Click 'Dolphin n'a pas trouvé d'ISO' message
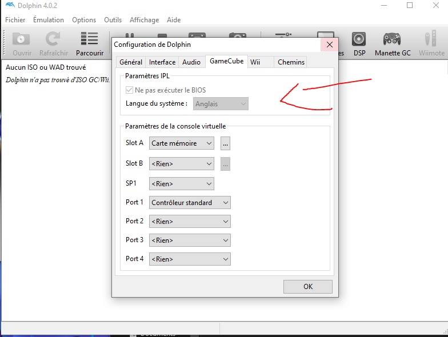The image size is (448, 337). click(58, 80)
